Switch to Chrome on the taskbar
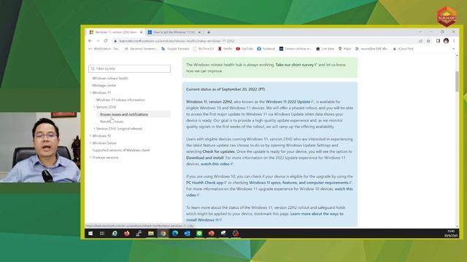467x262 pixels. click(x=163, y=234)
